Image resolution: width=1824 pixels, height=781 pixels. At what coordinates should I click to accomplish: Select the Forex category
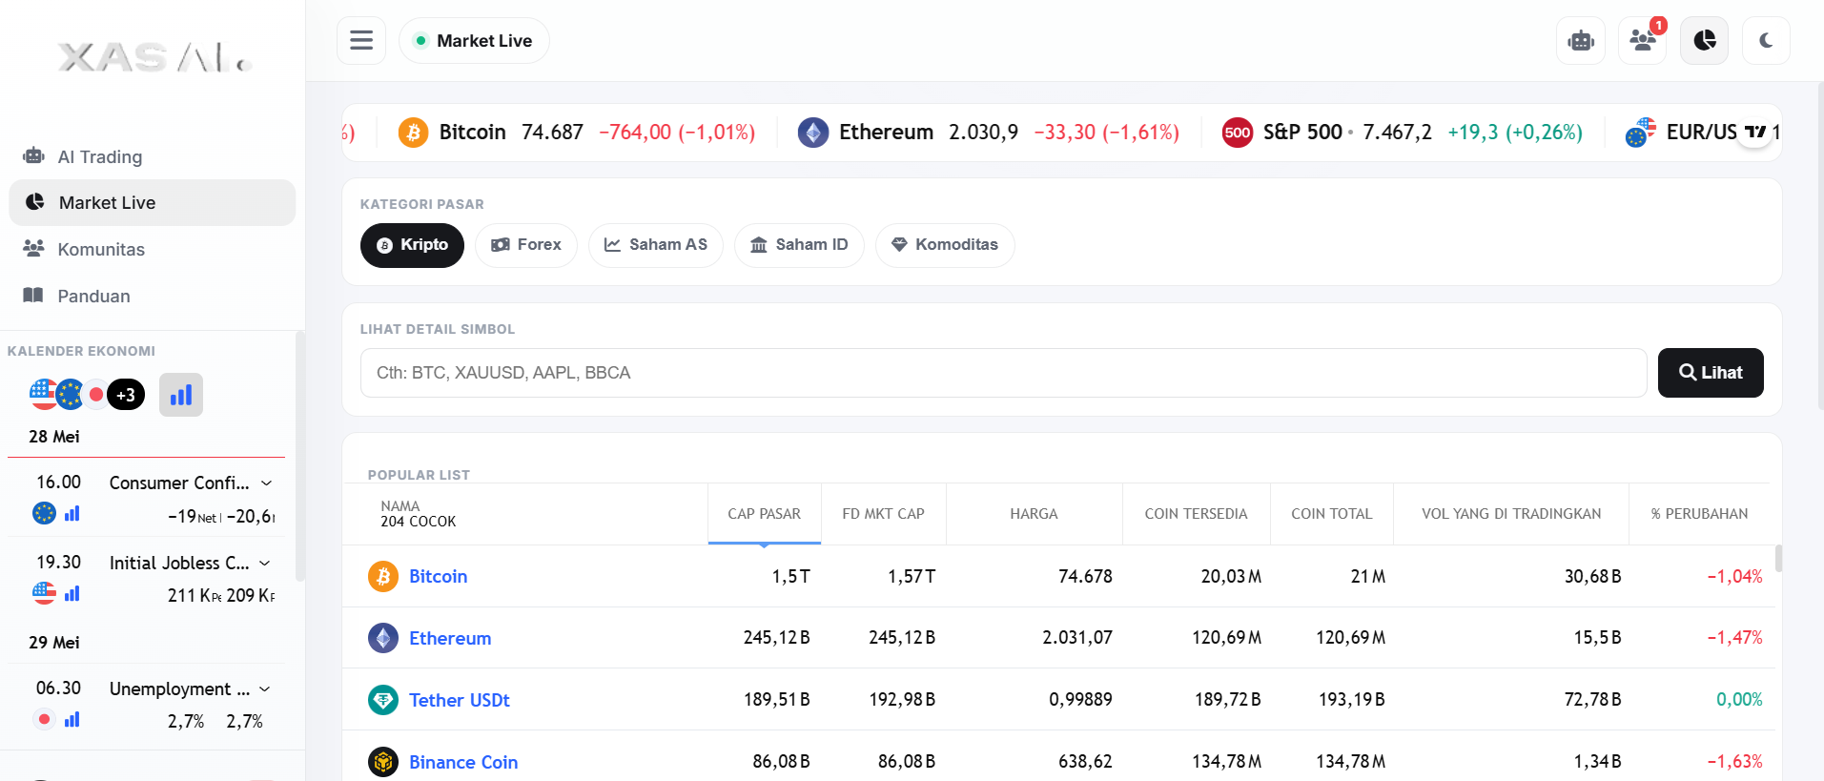click(x=526, y=245)
